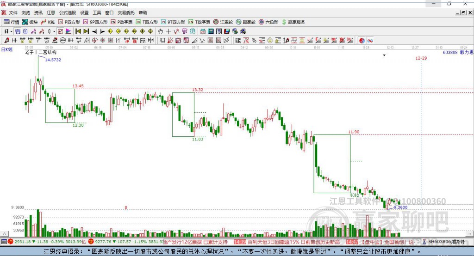Image resolution: width=474 pixels, height=256 pixels.
Task: Click the 百利天恒 news ticker headline
Action: click(x=293, y=242)
